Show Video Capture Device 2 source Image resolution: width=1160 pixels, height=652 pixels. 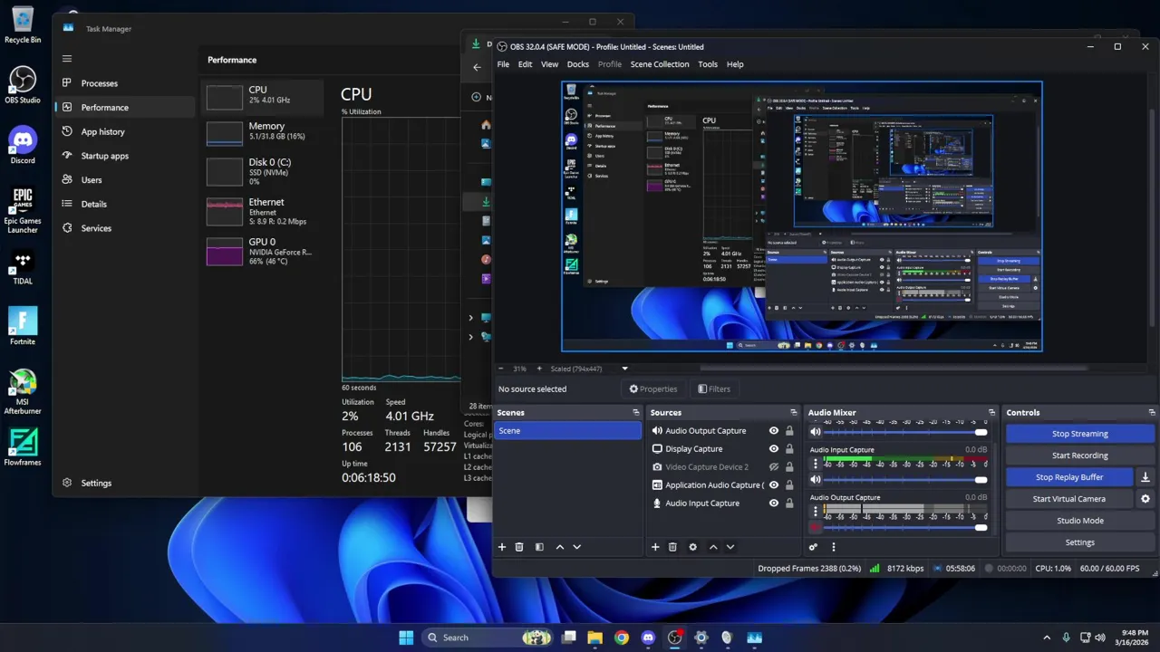tap(774, 467)
